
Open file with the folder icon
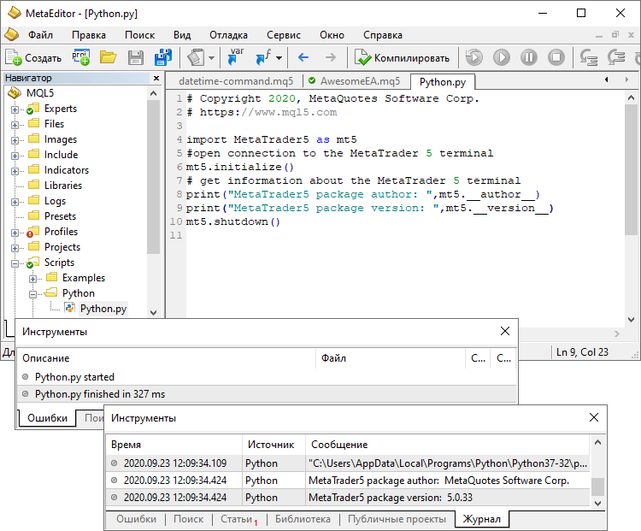click(109, 57)
